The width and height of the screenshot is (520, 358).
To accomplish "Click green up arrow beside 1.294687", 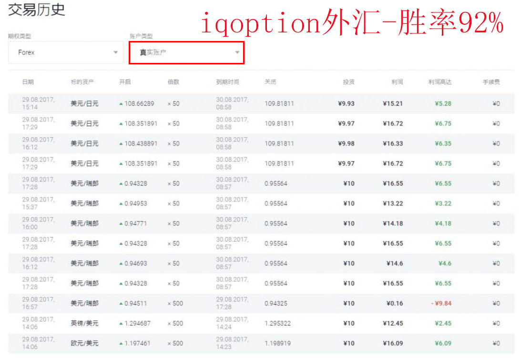I will point(121,324).
